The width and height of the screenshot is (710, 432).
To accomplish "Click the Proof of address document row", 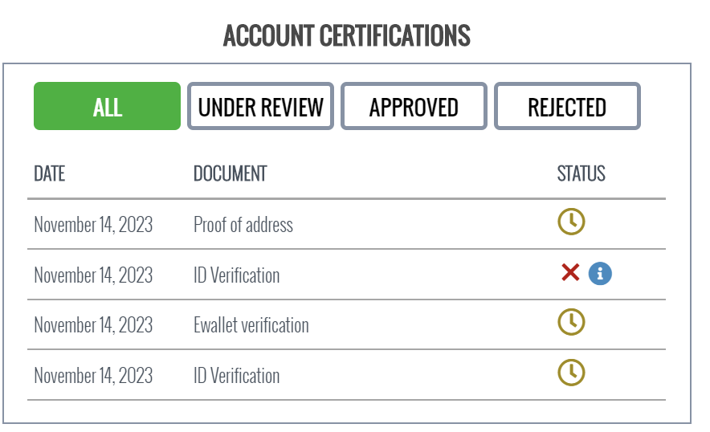I will [x=346, y=224].
